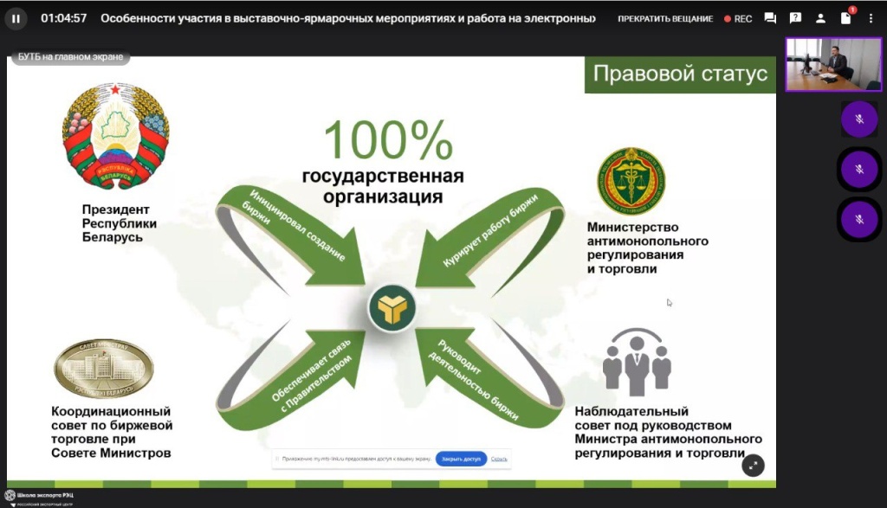Toggle the REC recording indicator
This screenshot has width=887, height=508.
click(738, 19)
